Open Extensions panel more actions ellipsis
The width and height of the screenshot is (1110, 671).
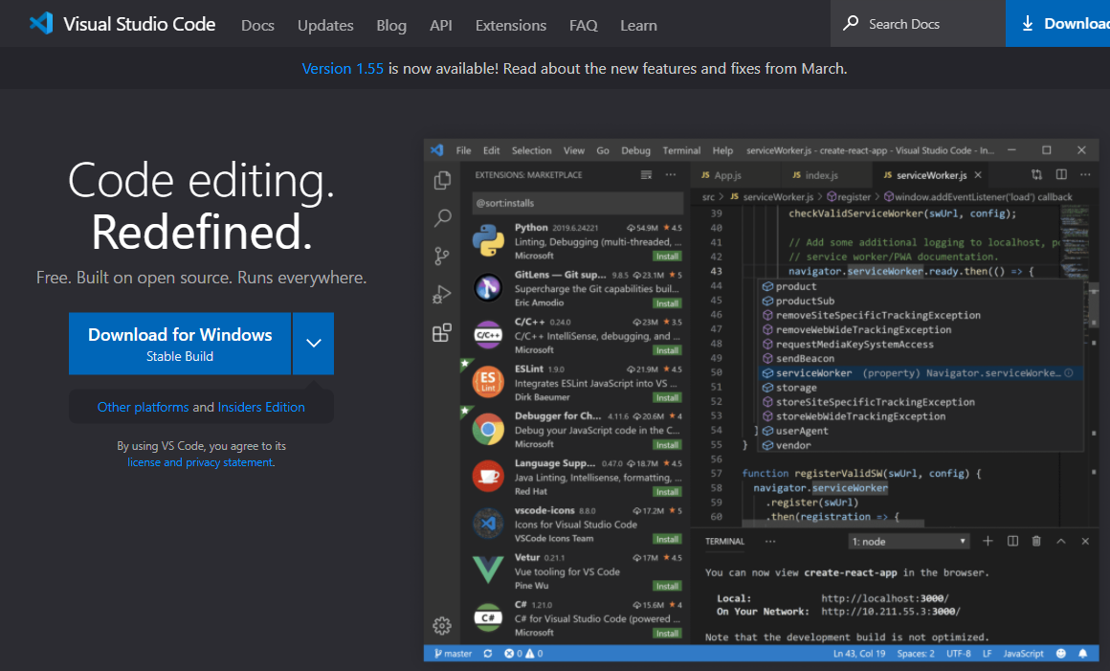coord(670,175)
